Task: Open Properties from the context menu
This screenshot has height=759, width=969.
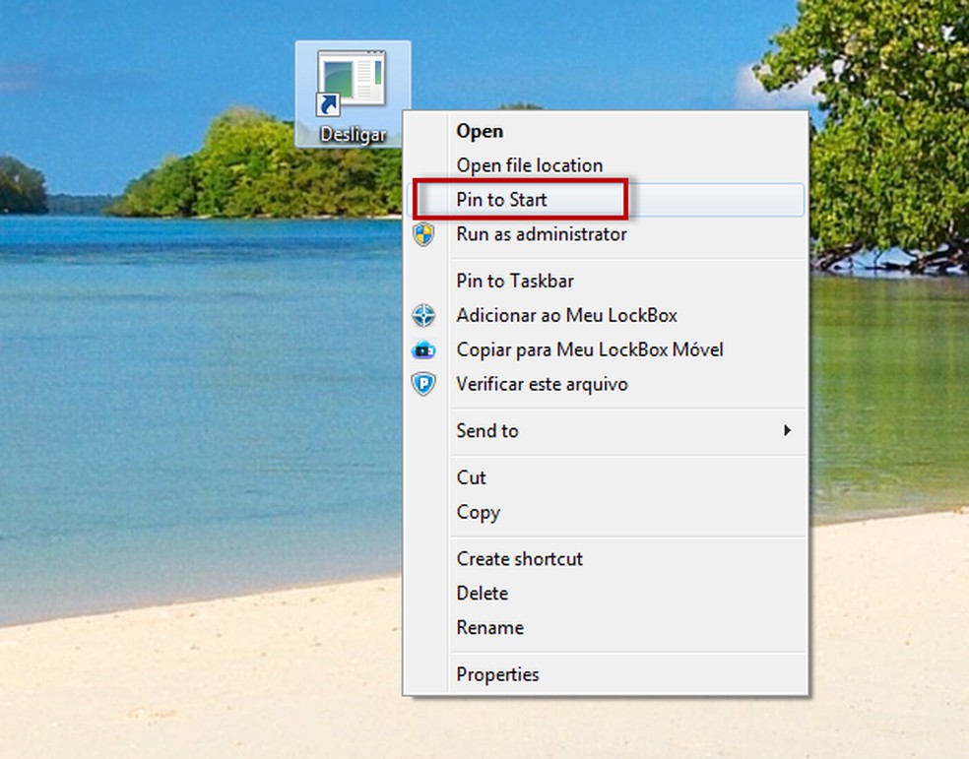Action: (497, 674)
